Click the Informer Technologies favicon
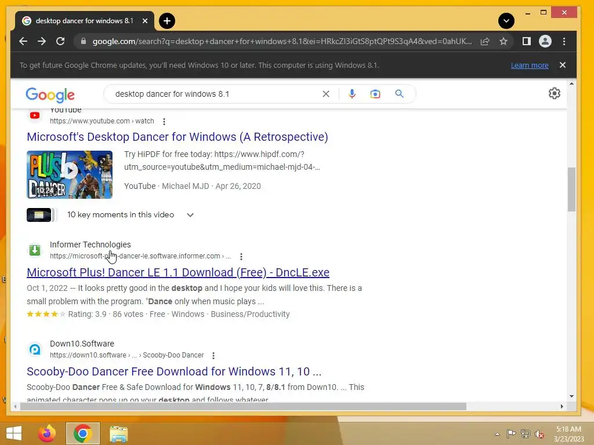 (35, 250)
